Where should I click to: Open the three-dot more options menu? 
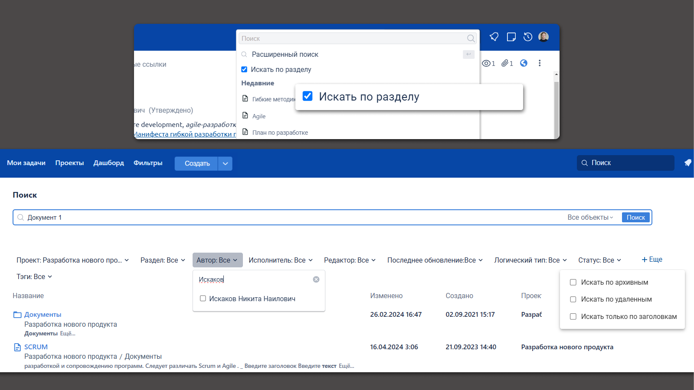click(x=540, y=63)
